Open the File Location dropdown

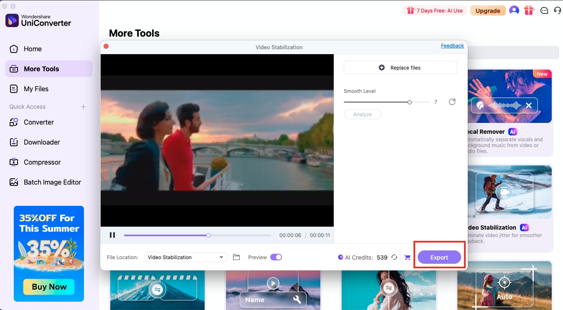tap(186, 257)
